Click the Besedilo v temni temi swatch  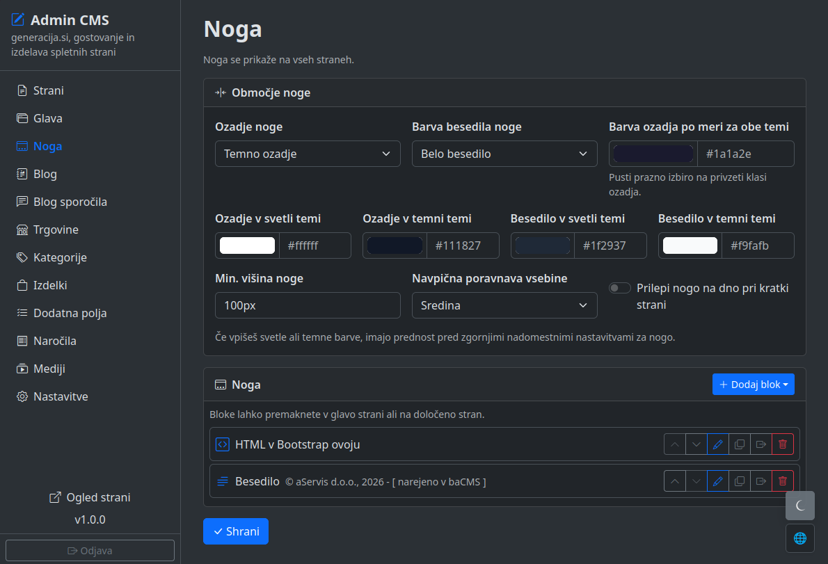point(690,245)
